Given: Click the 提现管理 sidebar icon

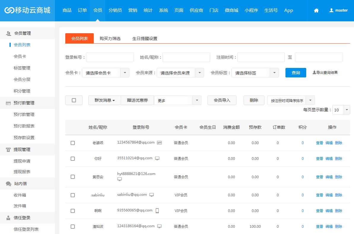Looking at the screenshot, I should pyautogui.click(x=8, y=150).
